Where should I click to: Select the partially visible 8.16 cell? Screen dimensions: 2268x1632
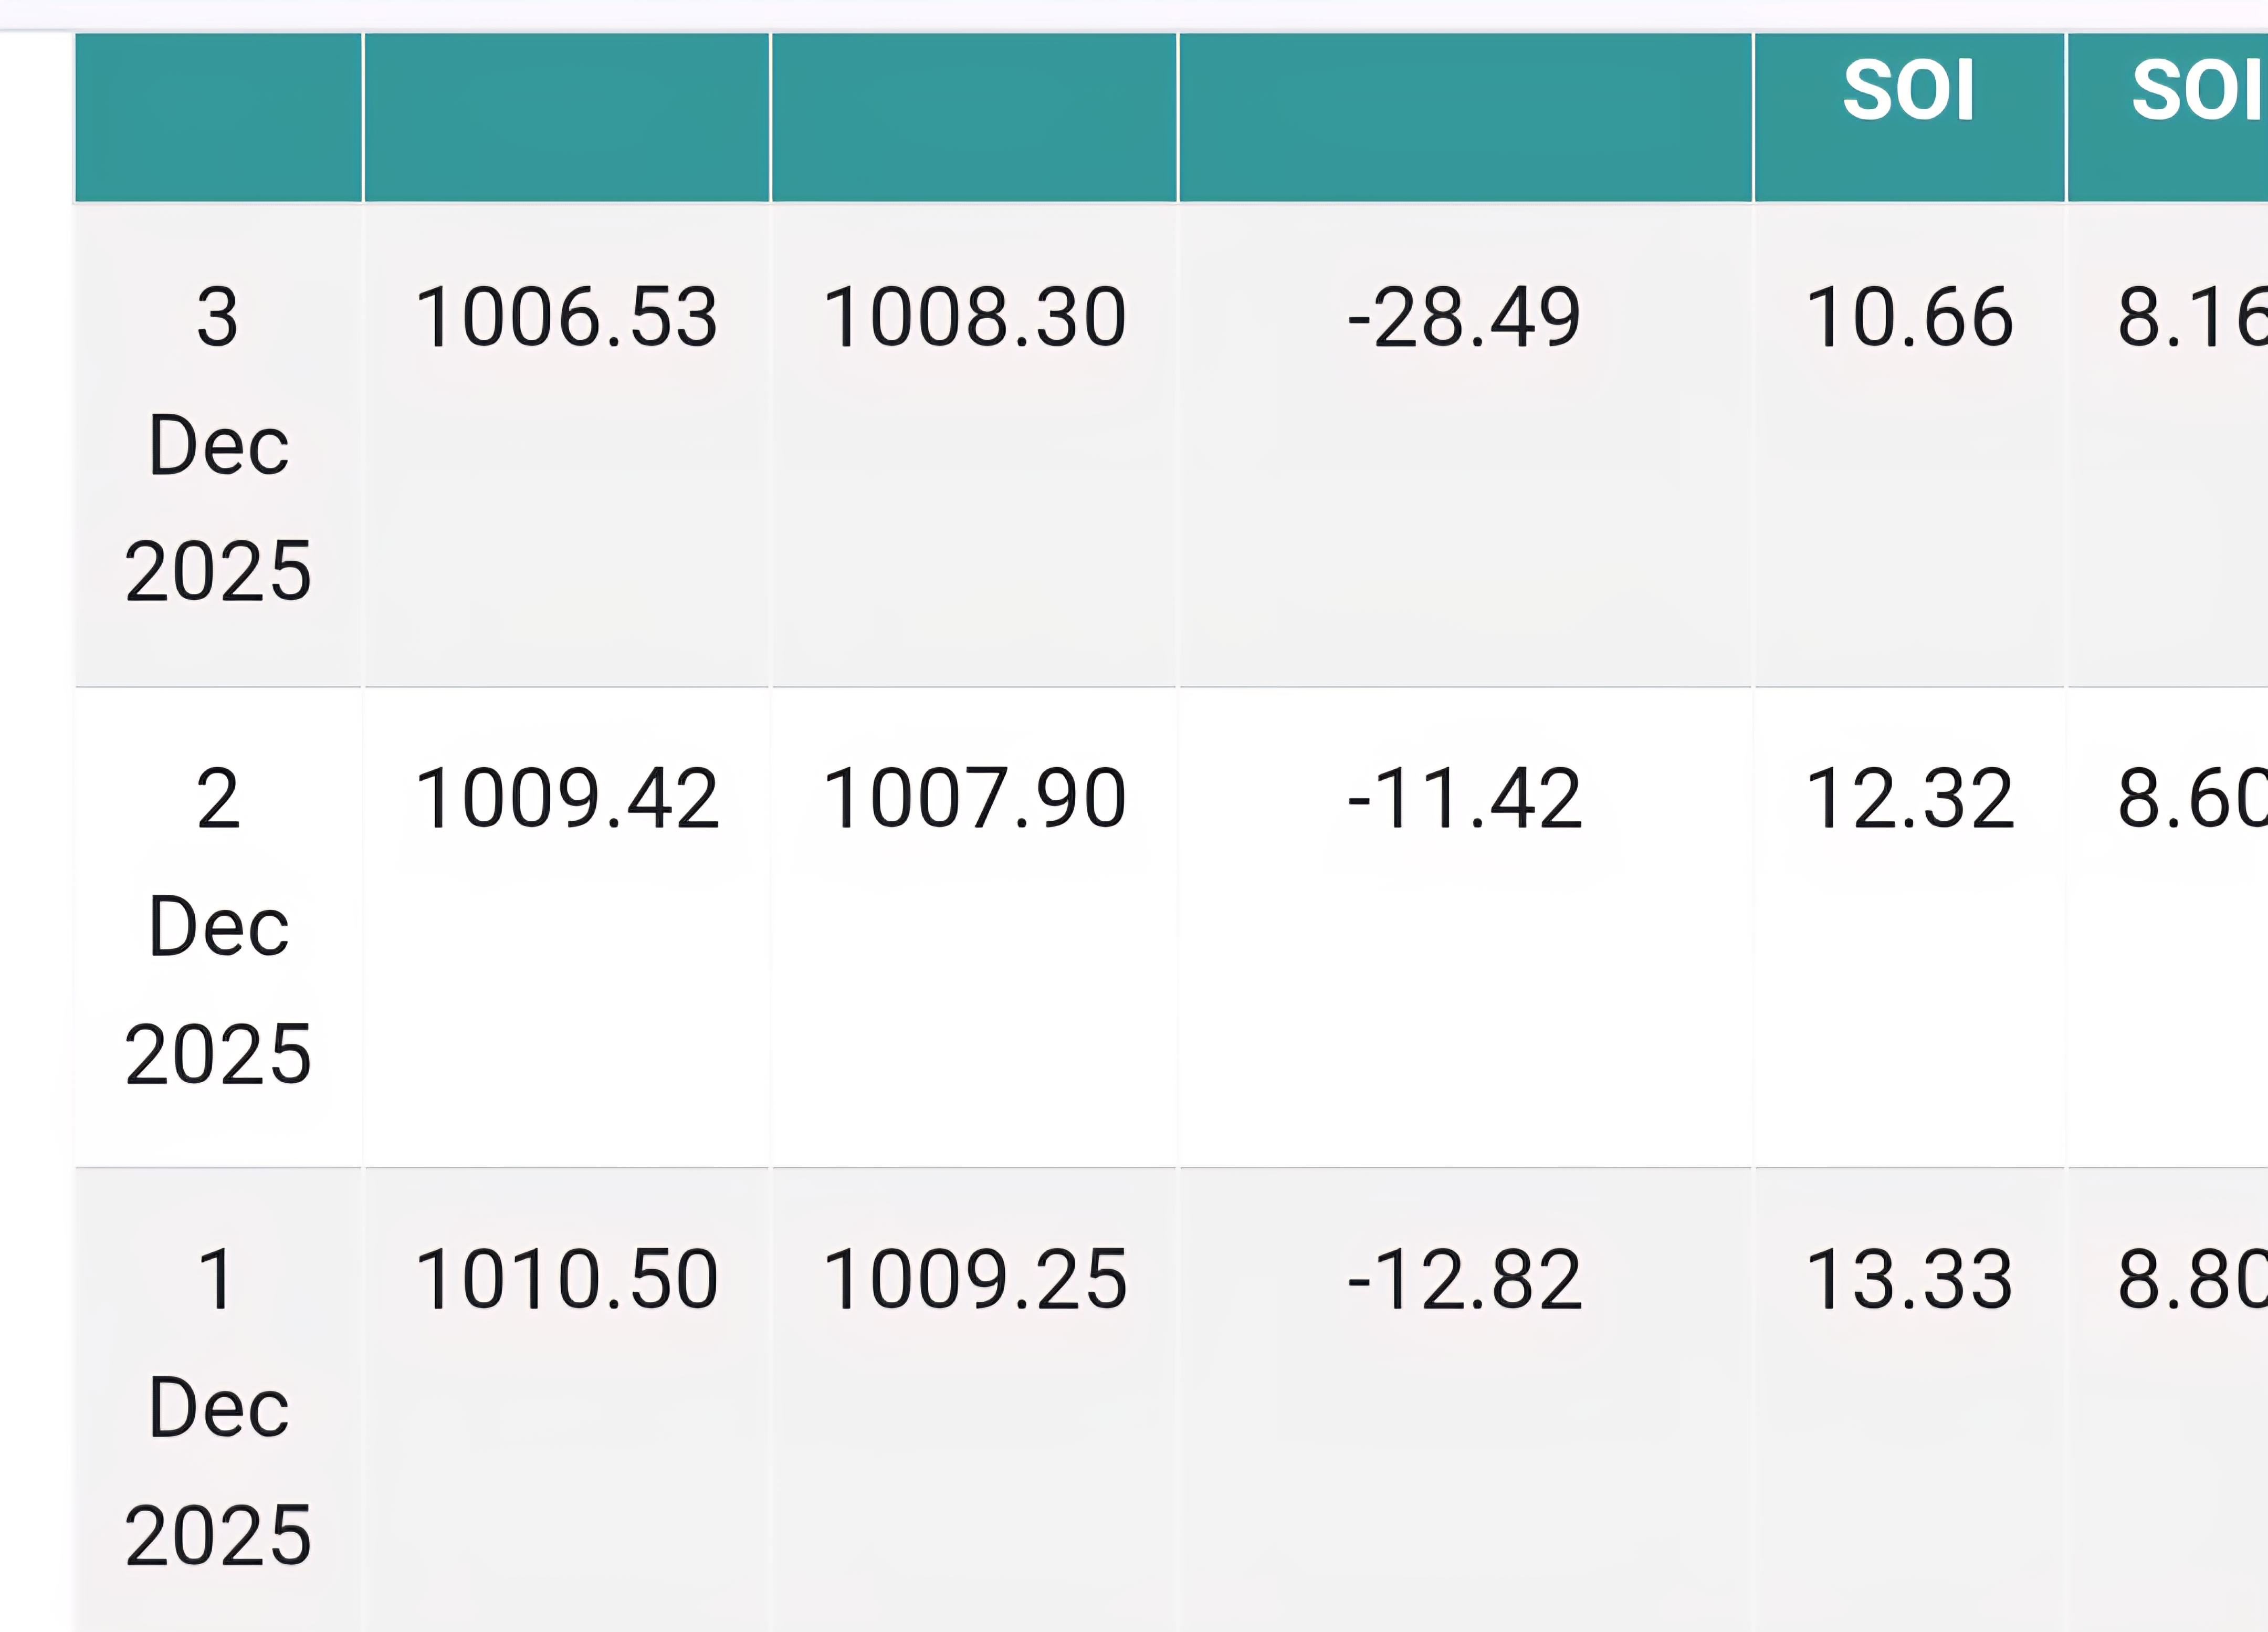(2190, 318)
